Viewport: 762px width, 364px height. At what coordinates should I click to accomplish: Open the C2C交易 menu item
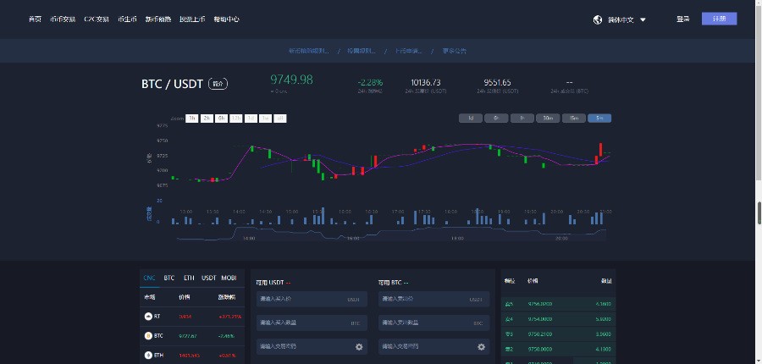[x=96, y=19]
